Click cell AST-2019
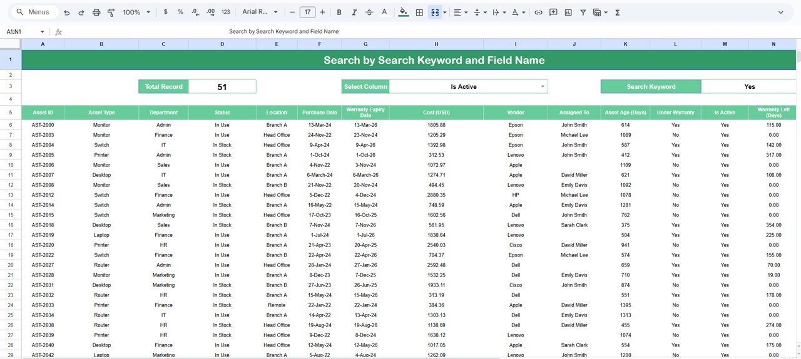The image size is (801, 359). pyautogui.click(x=43, y=235)
